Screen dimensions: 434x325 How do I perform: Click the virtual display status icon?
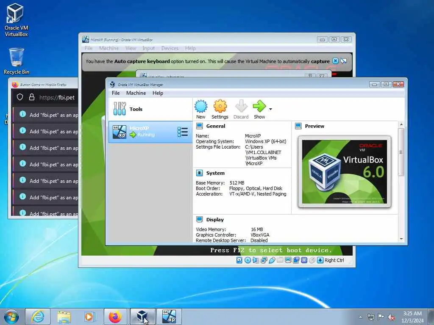pyautogui.click(x=288, y=260)
